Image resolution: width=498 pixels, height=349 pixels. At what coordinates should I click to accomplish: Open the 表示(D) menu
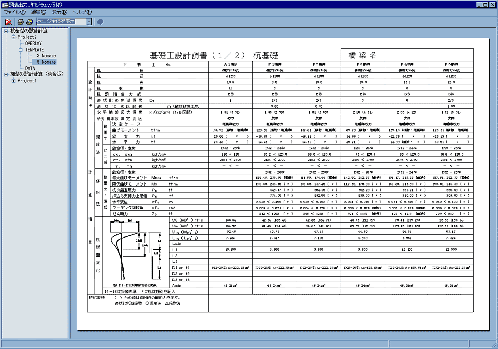coord(60,12)
